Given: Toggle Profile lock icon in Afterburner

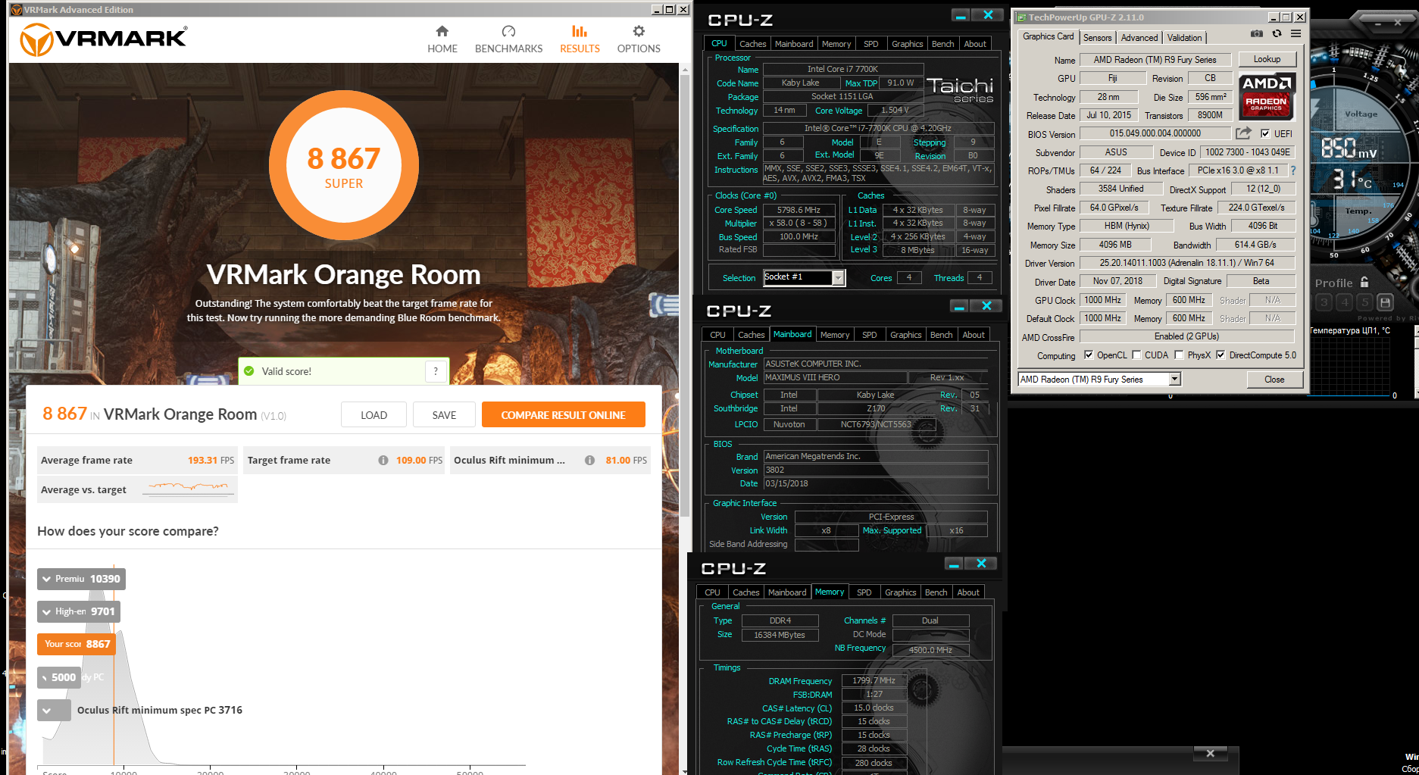Looking at the screenshot, I should [1364, 282].
